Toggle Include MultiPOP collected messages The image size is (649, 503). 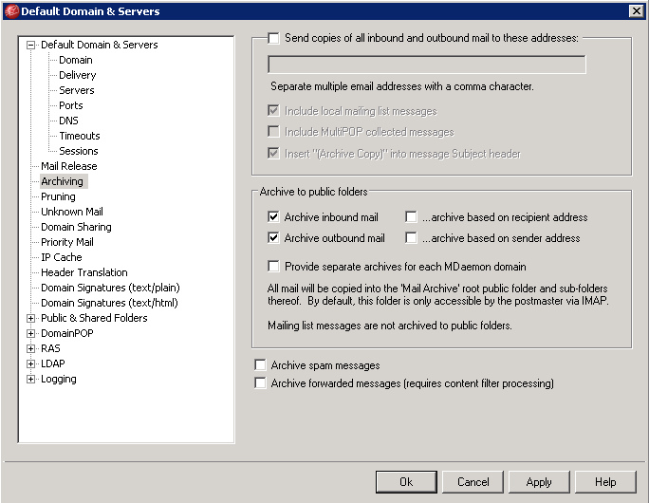[x=273, y=132]
